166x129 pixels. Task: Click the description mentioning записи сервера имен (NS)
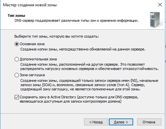89,85
